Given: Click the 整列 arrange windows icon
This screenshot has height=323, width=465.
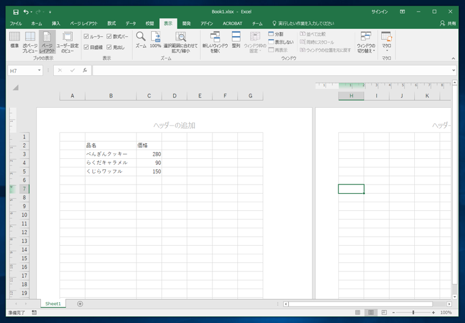Looking at the screenshot, I should click(x=236, y=40).
